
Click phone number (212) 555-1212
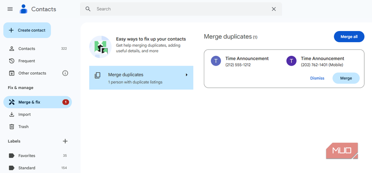(x=238, y=65)
